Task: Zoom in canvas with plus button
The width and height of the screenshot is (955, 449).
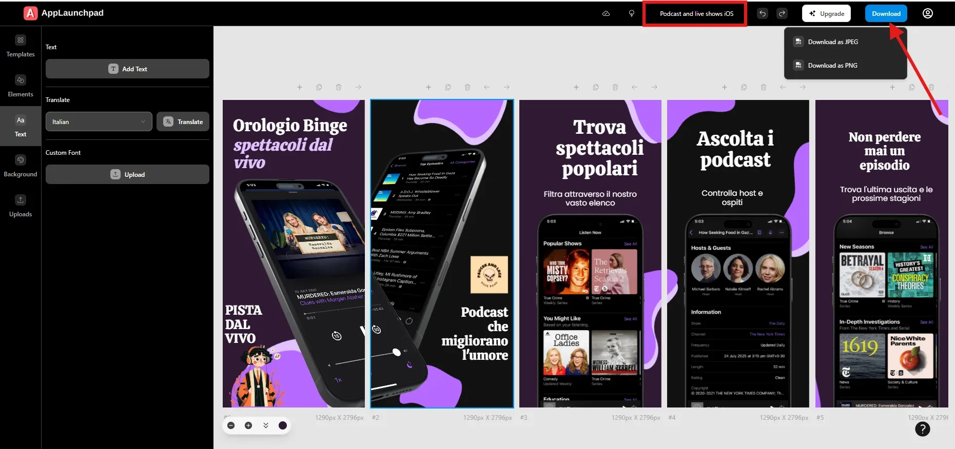Action: pos(248,425)
